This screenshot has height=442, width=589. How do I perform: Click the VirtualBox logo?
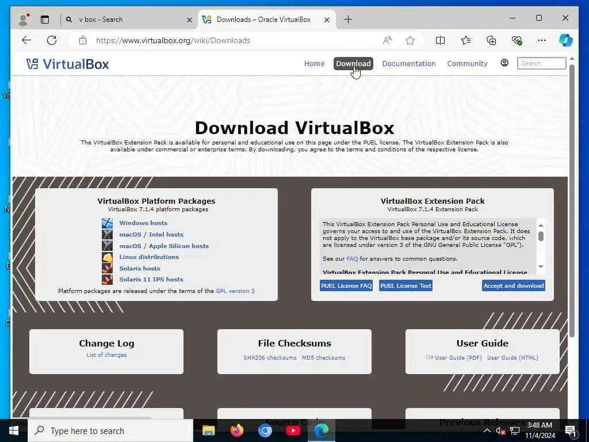pyautogui.click(x=67, y=64)
